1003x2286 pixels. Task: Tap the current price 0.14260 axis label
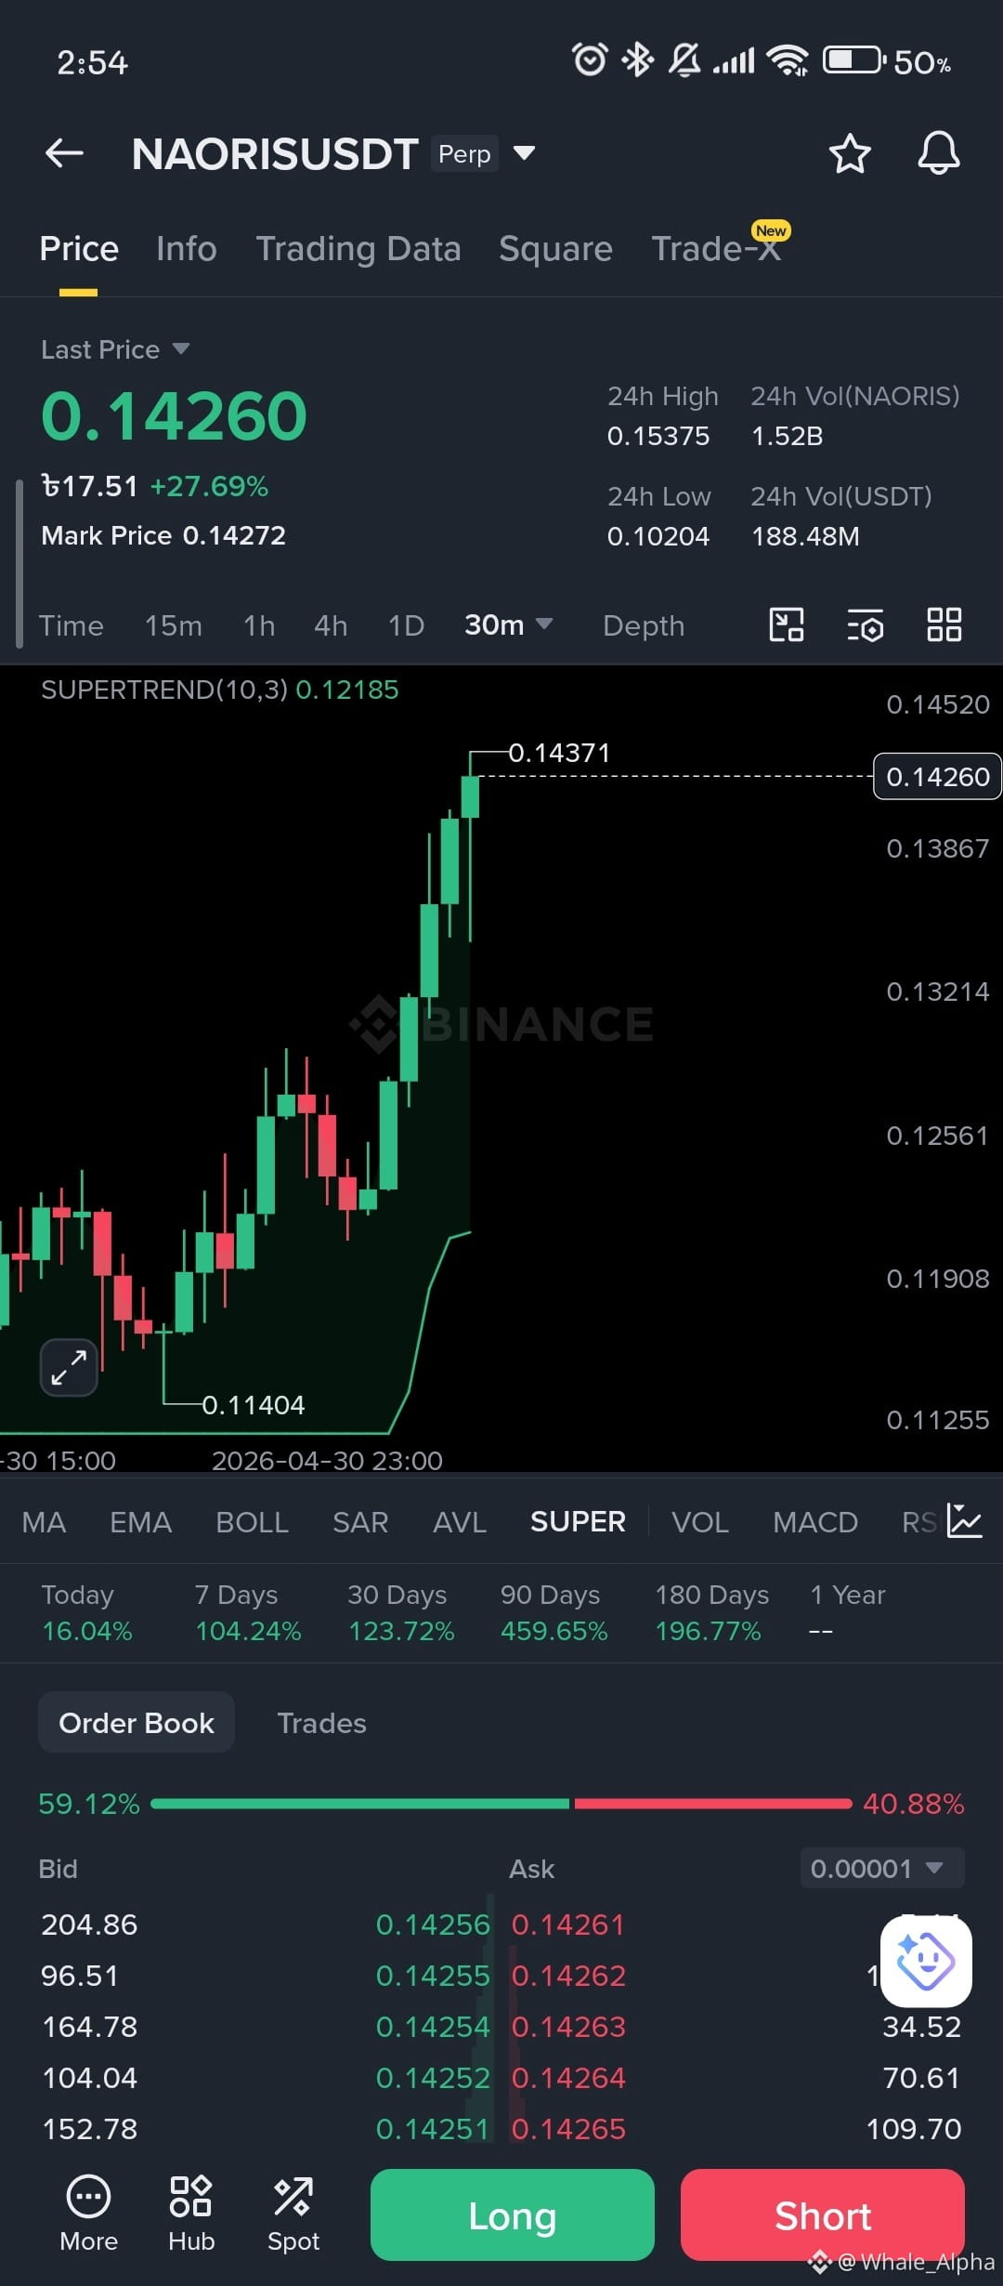(x=938, y=777)
